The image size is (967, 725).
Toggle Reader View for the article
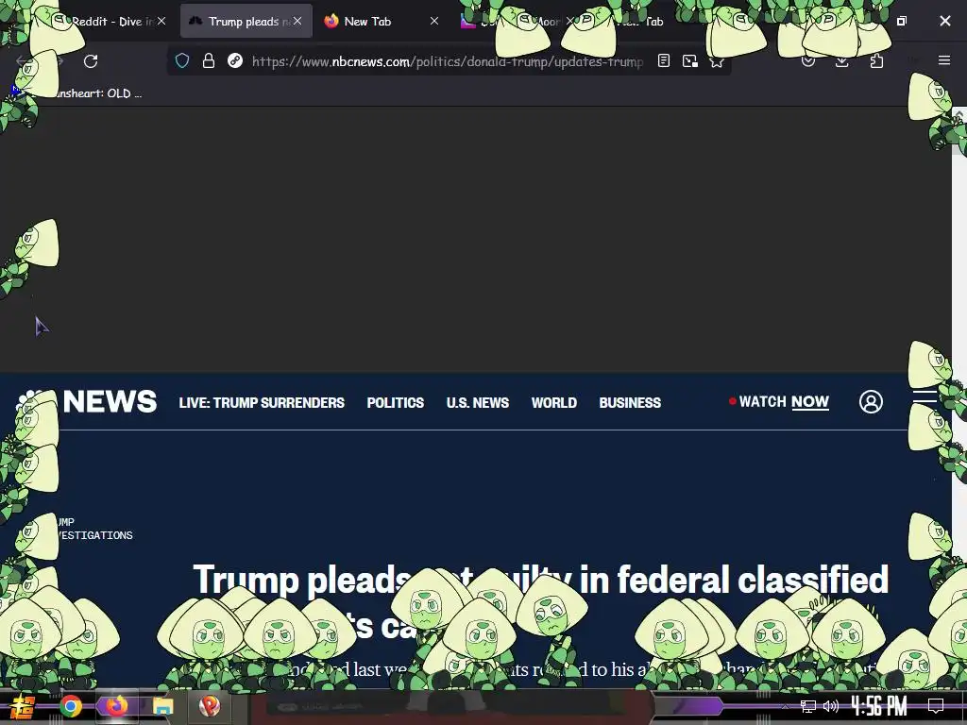pos(664,60)
